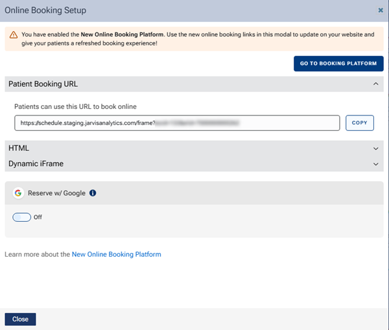The width and height of the screenshot is (389, 330).
Task: Click the Google logo icon
Action: (x=18, y=193)
